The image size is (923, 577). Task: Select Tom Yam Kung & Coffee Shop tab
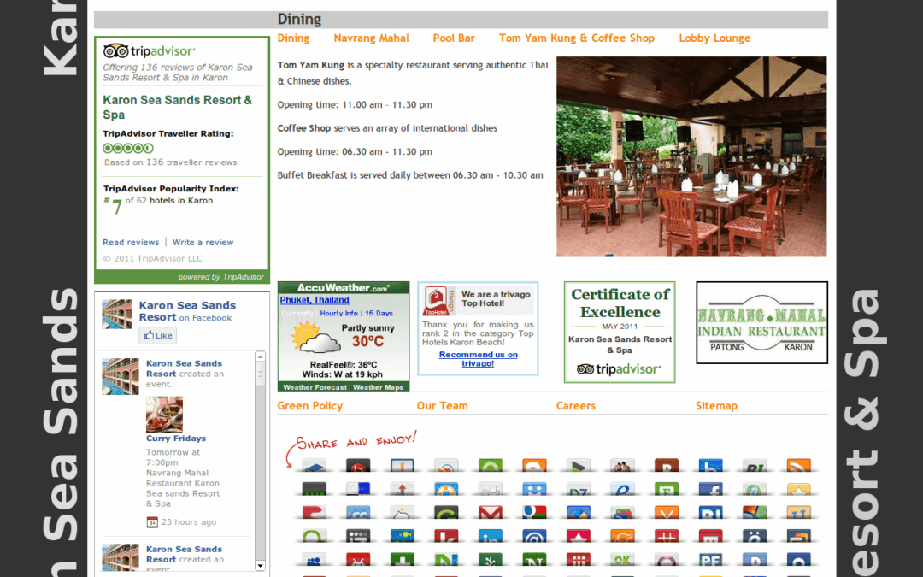(576, 38)
